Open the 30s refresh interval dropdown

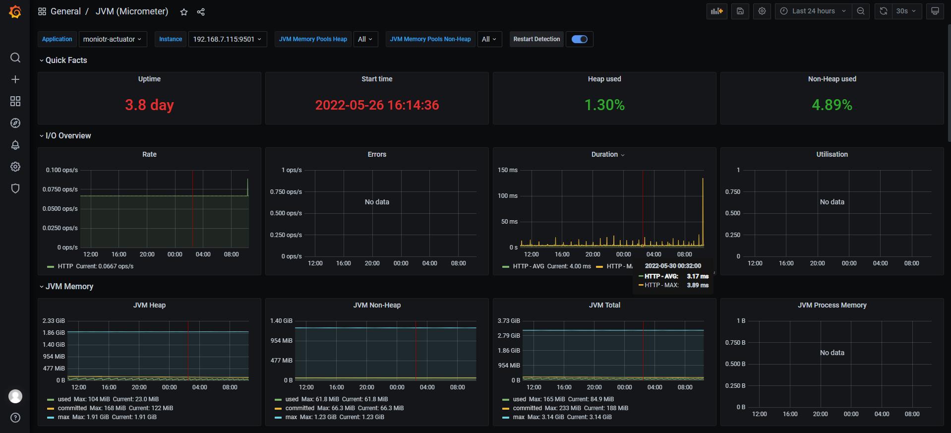[x=906, y=11]
